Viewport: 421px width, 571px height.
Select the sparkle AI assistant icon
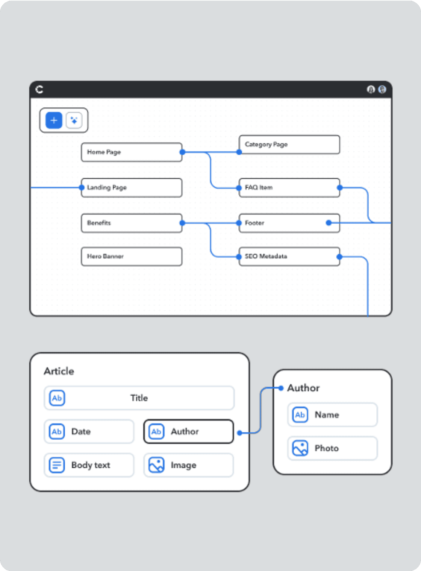pyautogui.click(x=74, y=120)
